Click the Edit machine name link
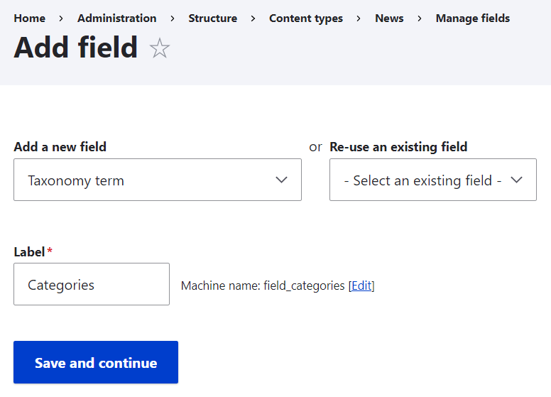The height and width of the screenshot is (397, 551). pyautogui.click(x=361, y=285)
